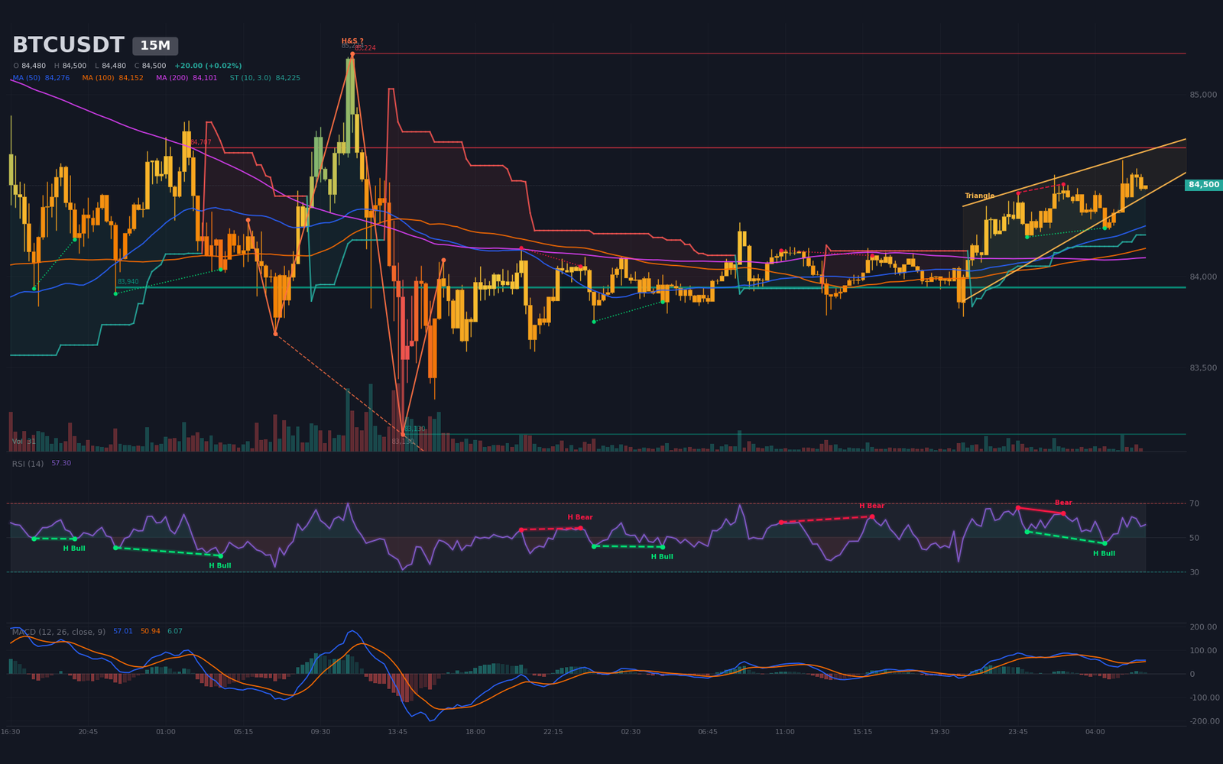Click the 13:45 time axis label
Image resolution: width=1223 pixels, height=764 pixels.
coord(397,732)
